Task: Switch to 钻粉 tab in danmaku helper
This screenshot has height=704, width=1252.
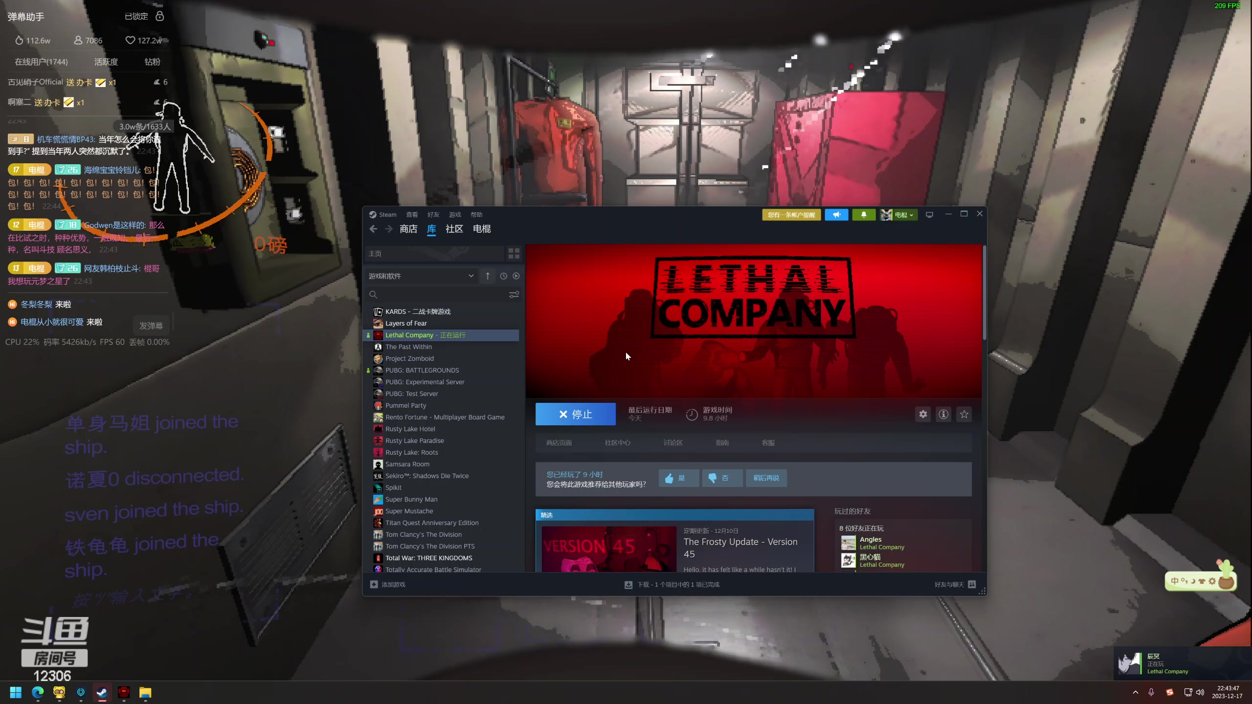Action: click(152, 62)
